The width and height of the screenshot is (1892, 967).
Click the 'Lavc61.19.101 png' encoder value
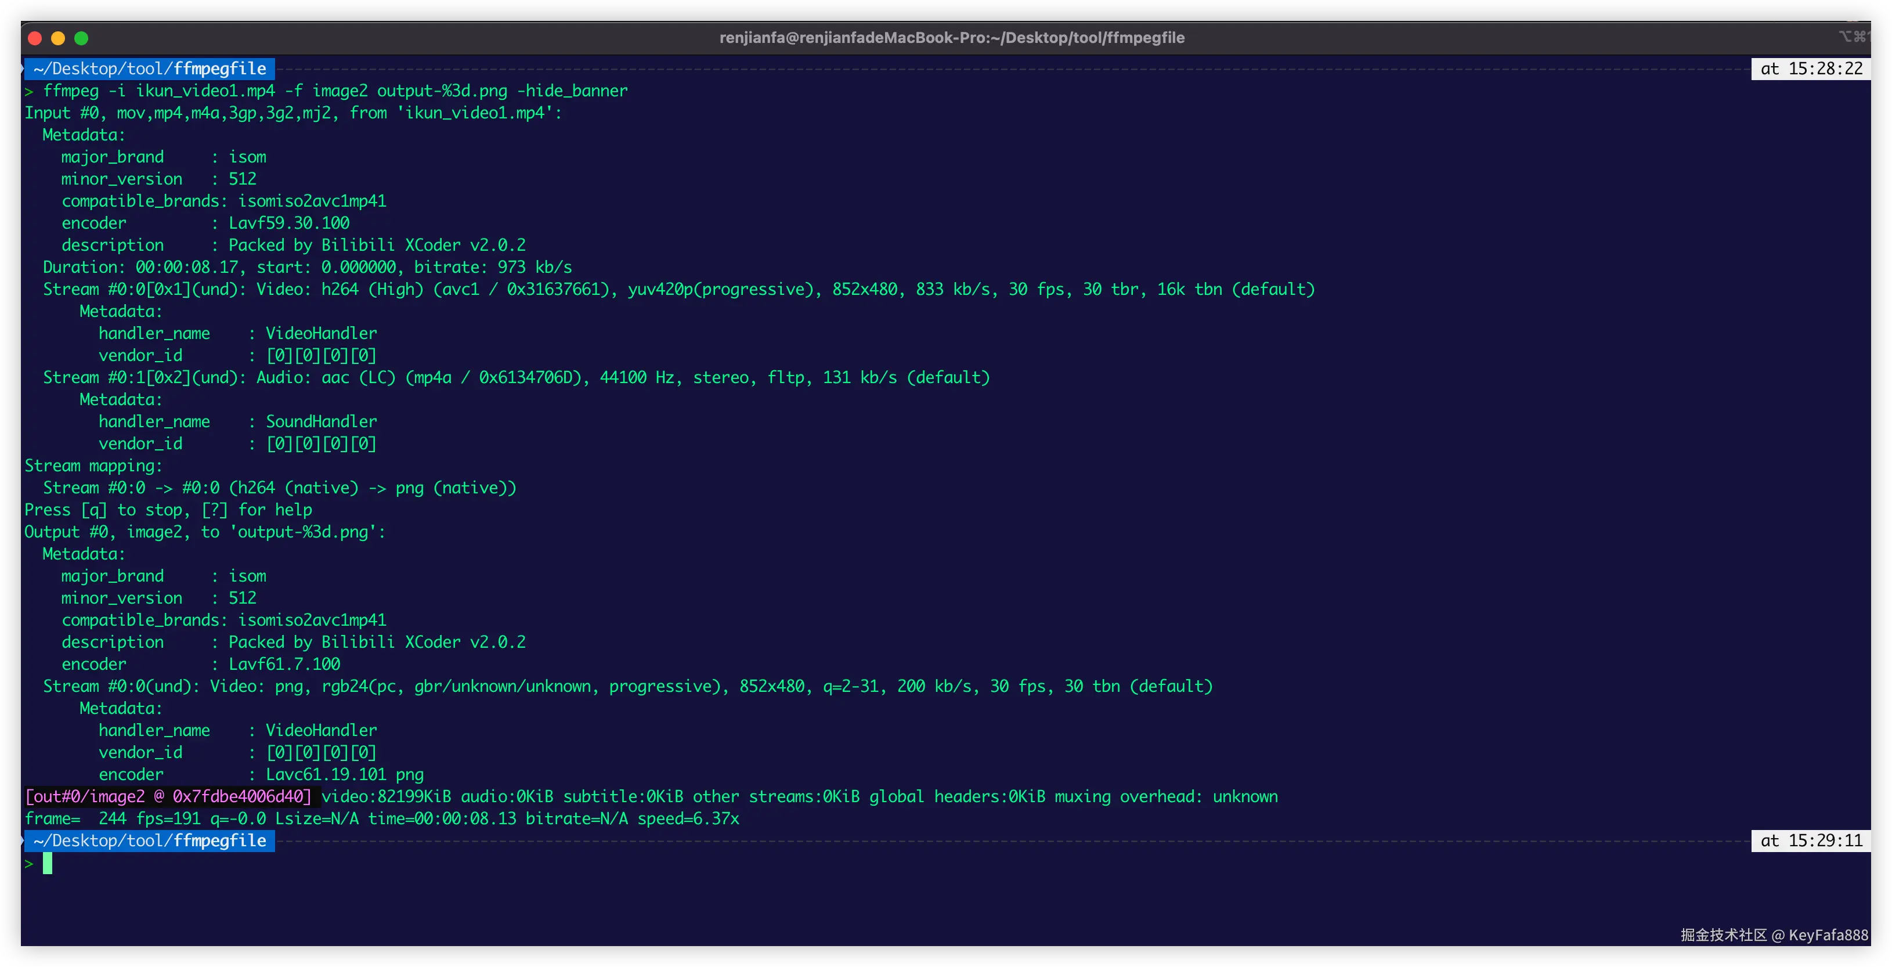345,774
